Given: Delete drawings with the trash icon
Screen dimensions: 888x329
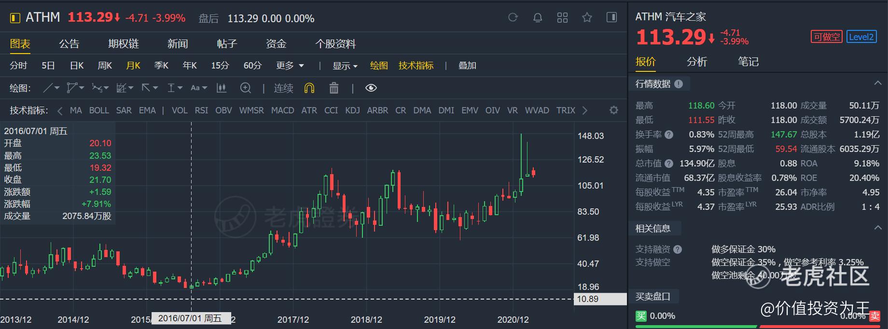Looking at the screenshot, I should tap(333, 88).
